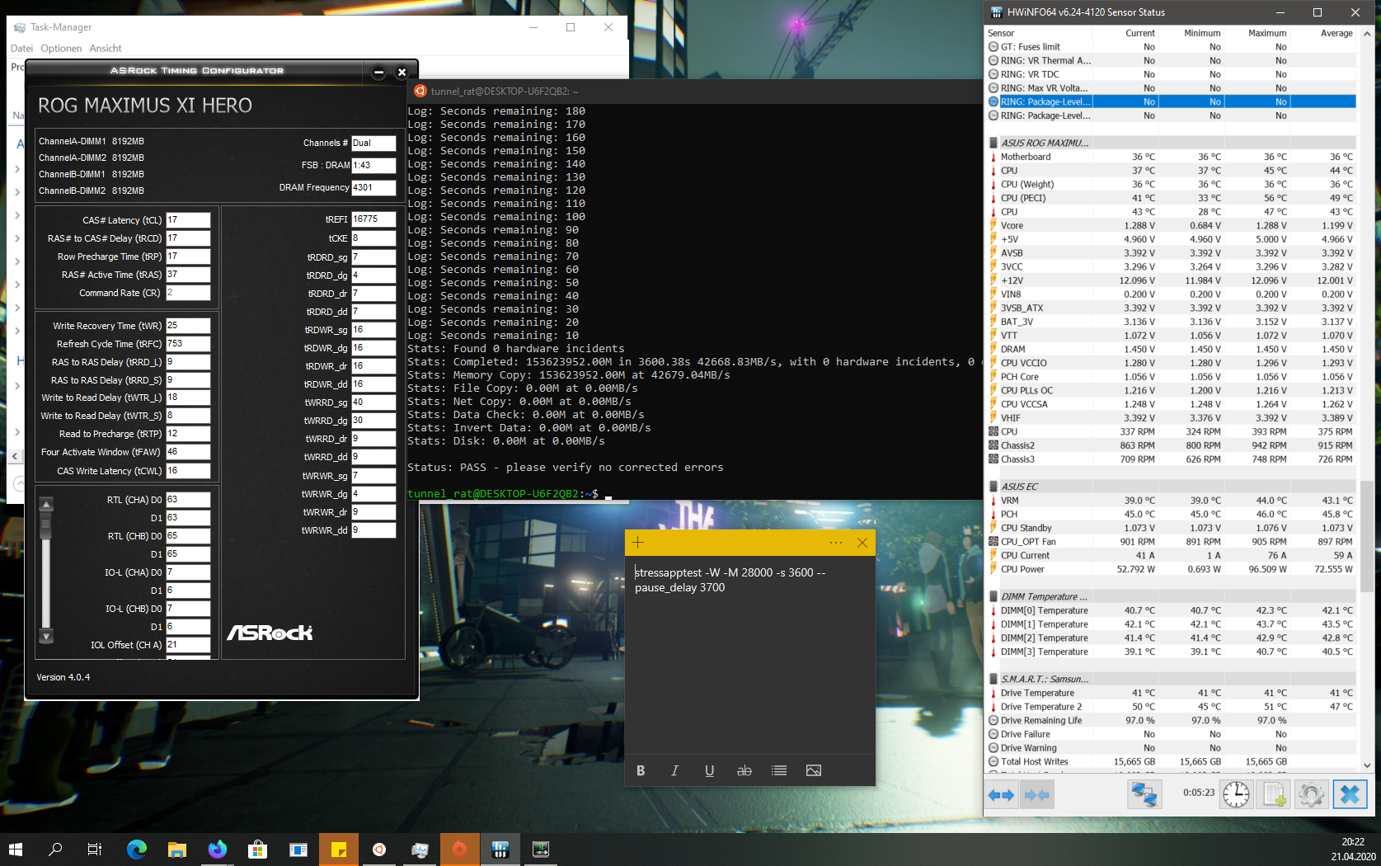Switch to Origin taskbar icon
Viewport: 1381px width, 866px height.
pyautogui.click(x=460, y=849)
